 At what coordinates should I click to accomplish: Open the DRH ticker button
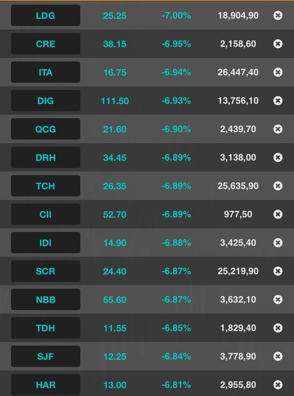pos(45,157)
